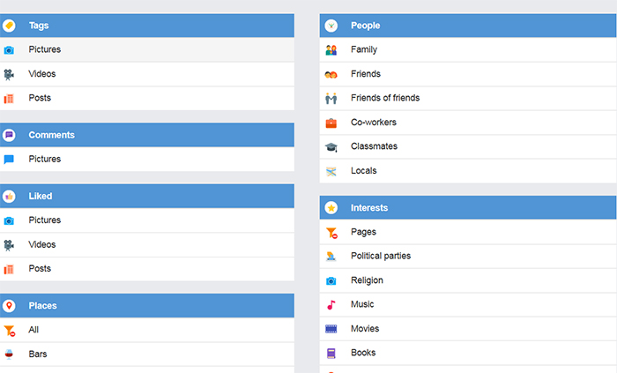Click the family icon in People section
This screenshot has width=617, height=373.
[331, 50]
